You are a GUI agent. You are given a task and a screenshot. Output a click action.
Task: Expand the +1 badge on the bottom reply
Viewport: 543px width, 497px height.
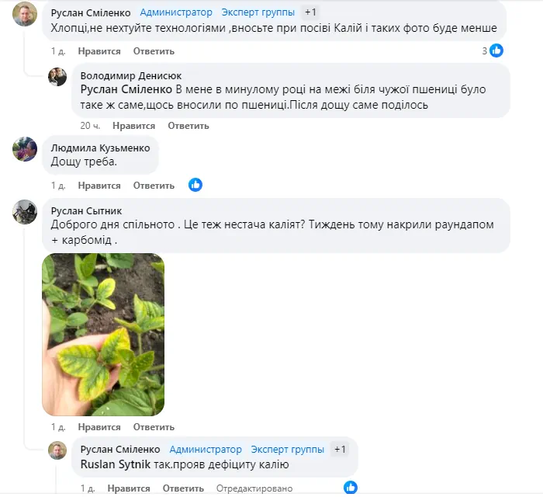(x=340, y=449)
